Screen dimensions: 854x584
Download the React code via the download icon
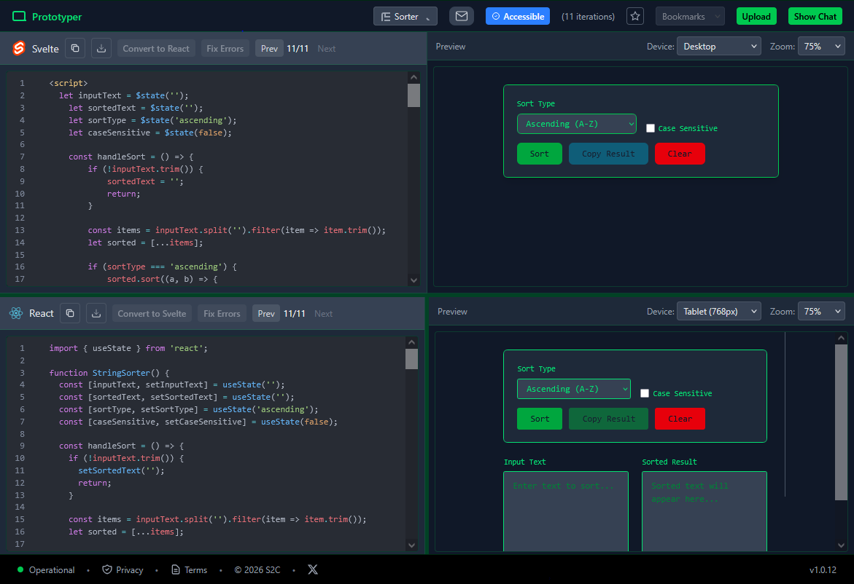(x=96, y=312)
